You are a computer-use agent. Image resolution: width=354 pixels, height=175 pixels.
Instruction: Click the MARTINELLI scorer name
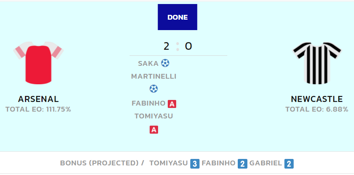(x=154, y=76)
